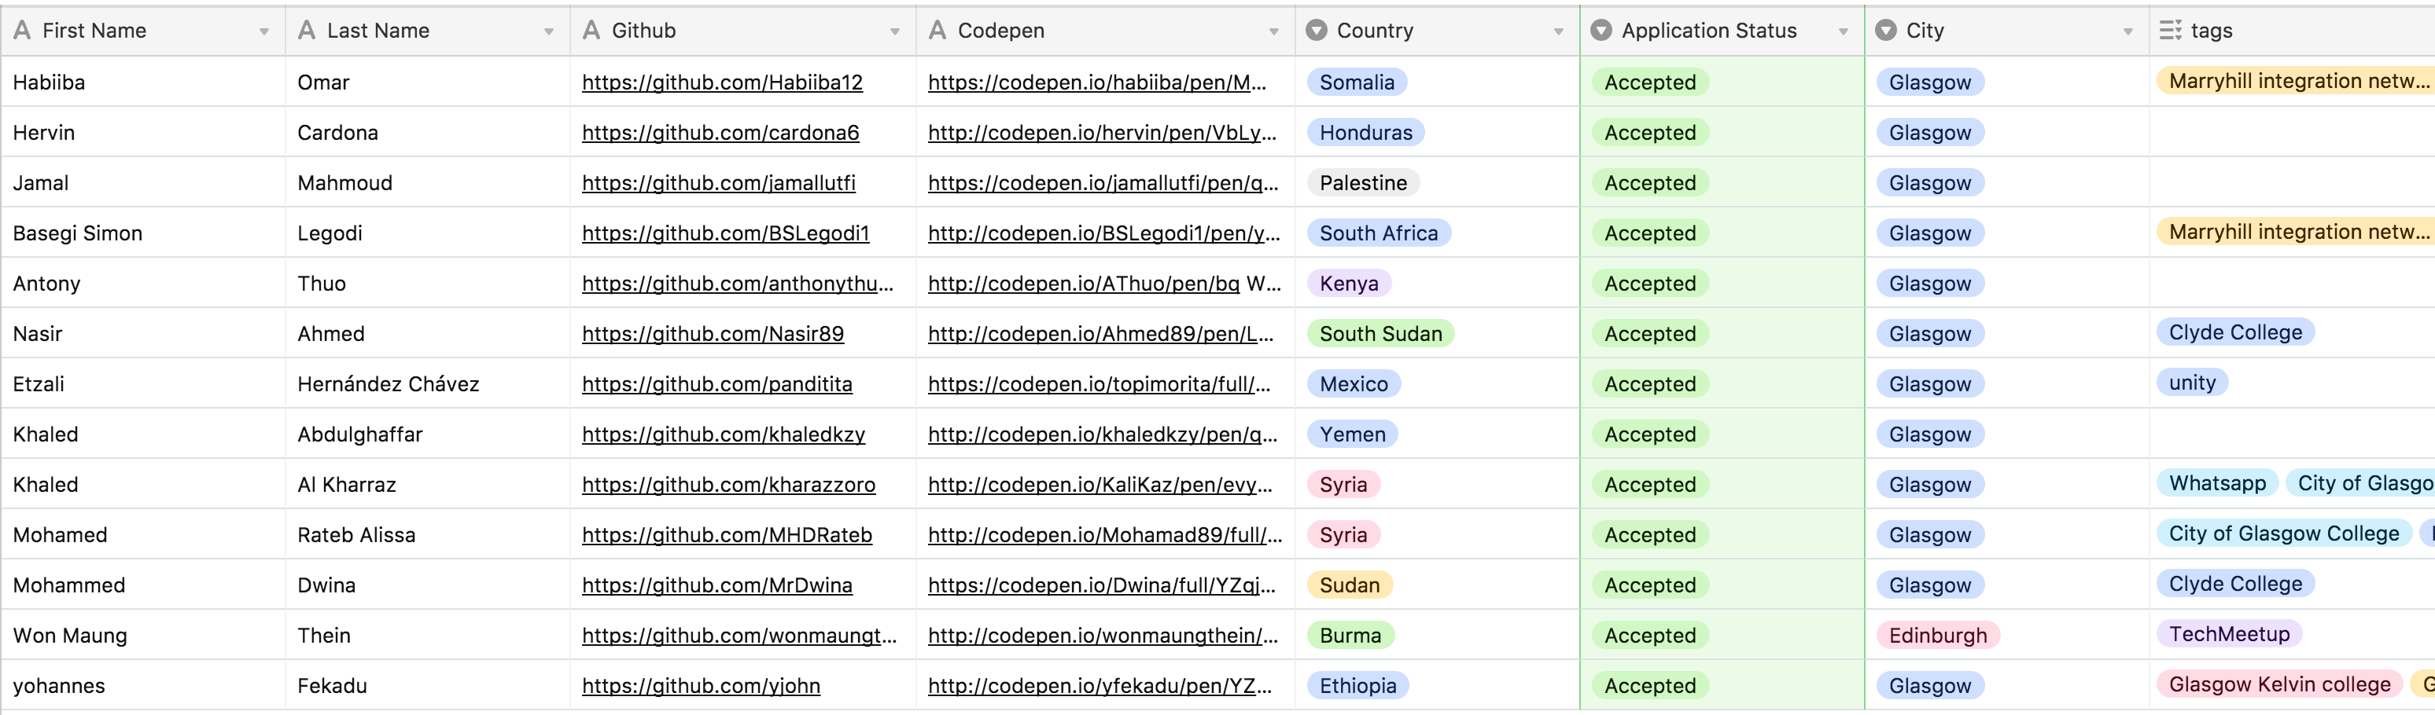Select the Sudan country tag
This screenshot has height=715, width=2435.
pos(1349,585)
